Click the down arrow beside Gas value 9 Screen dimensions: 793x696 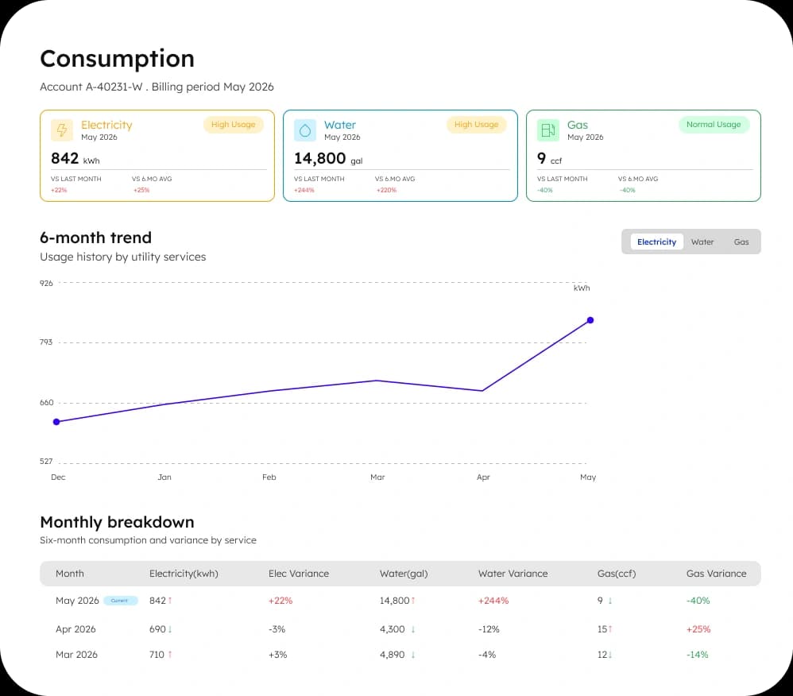pyautogui.click(x=610, y=601)
